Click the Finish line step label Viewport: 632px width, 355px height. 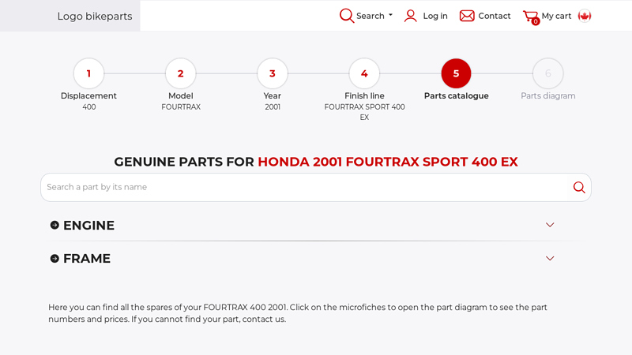point(364,95)
